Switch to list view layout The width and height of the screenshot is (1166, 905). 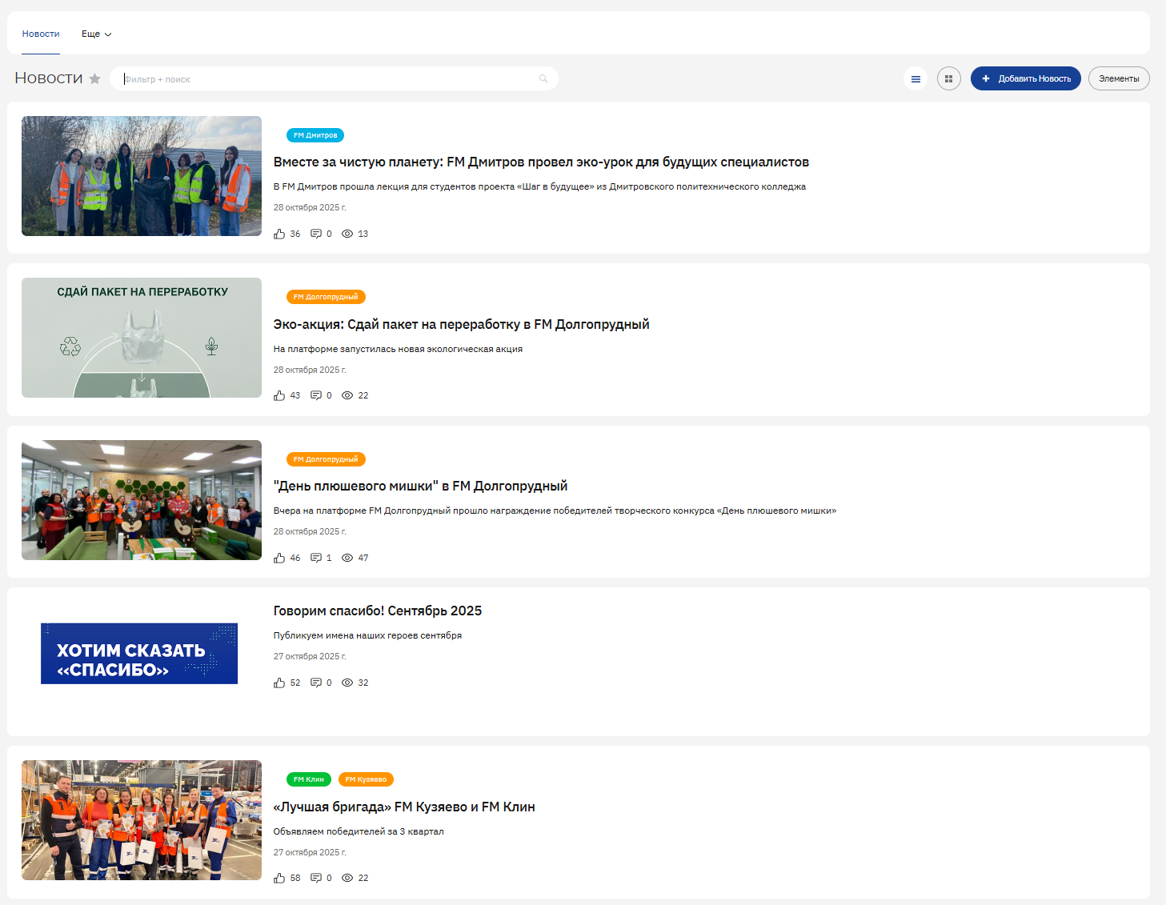pyautogui.click(x=916, y=78)
